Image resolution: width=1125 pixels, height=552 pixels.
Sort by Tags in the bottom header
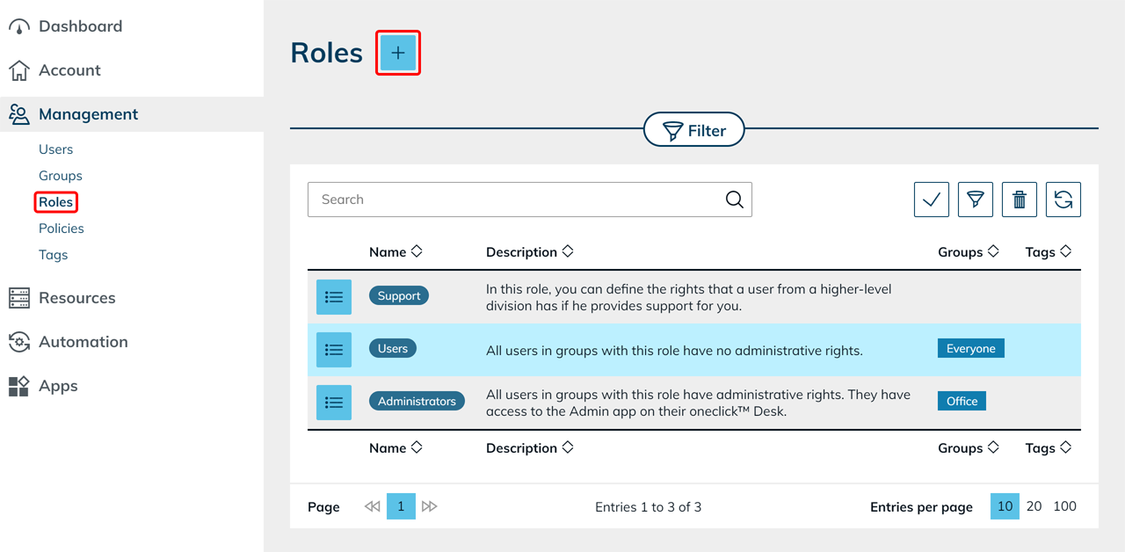pos(1049,448)
